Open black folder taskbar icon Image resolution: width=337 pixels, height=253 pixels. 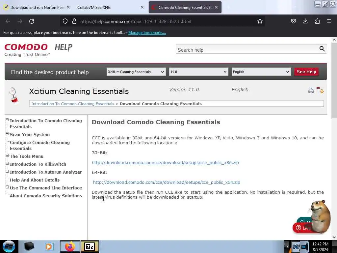[29, 246]
